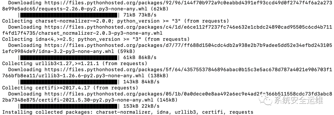The height and width of the screenshot is (115, 334).
Task: Click the requests-2.26.0 wheel download URL
Action: [x=167, y=6]
